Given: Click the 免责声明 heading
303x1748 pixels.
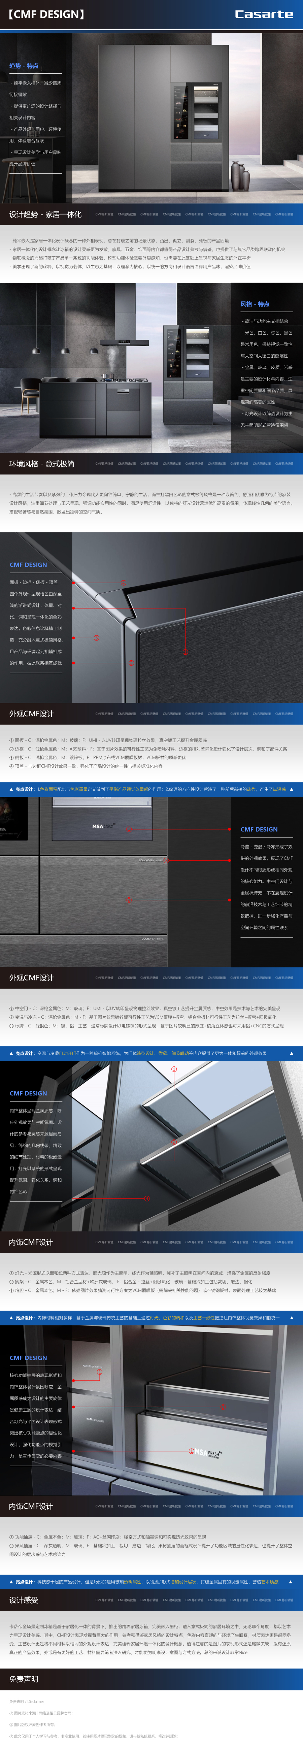Looking at the screenshot, I should (24, 1679).
